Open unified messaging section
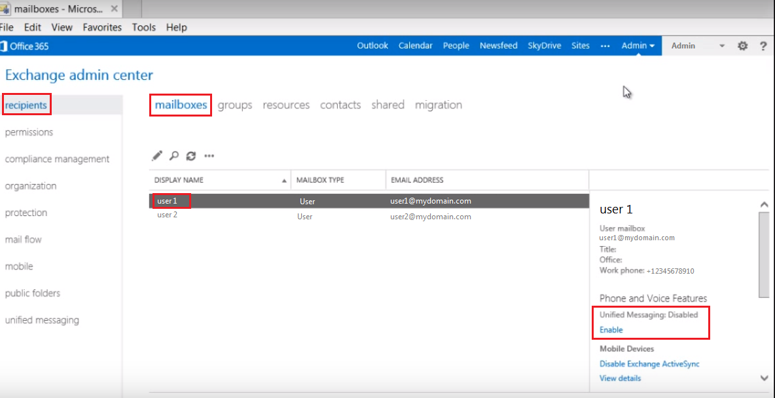This screenshot has width=775, height=398. coord(42,320)
